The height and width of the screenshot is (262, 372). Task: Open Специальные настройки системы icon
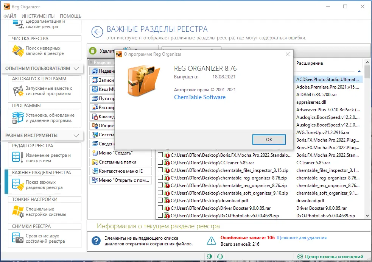pos(18,211)
